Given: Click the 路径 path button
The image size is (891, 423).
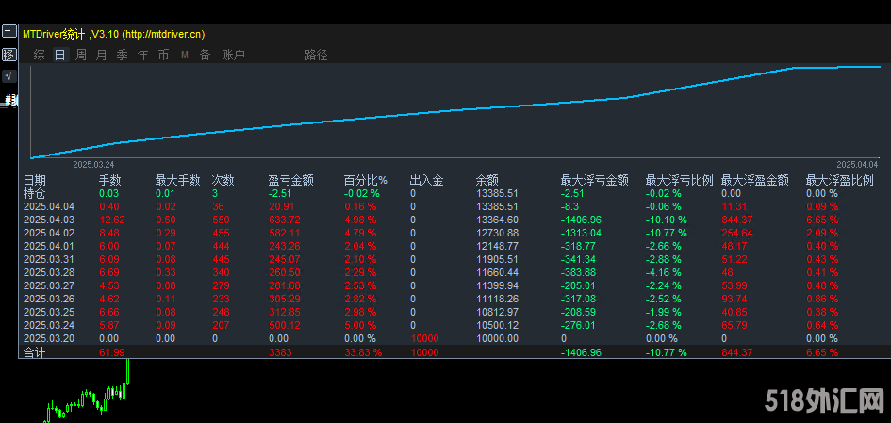Looking at the screenshot, I should 316,55.
